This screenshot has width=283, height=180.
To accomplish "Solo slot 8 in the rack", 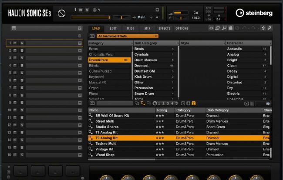I will pos(22,95).
